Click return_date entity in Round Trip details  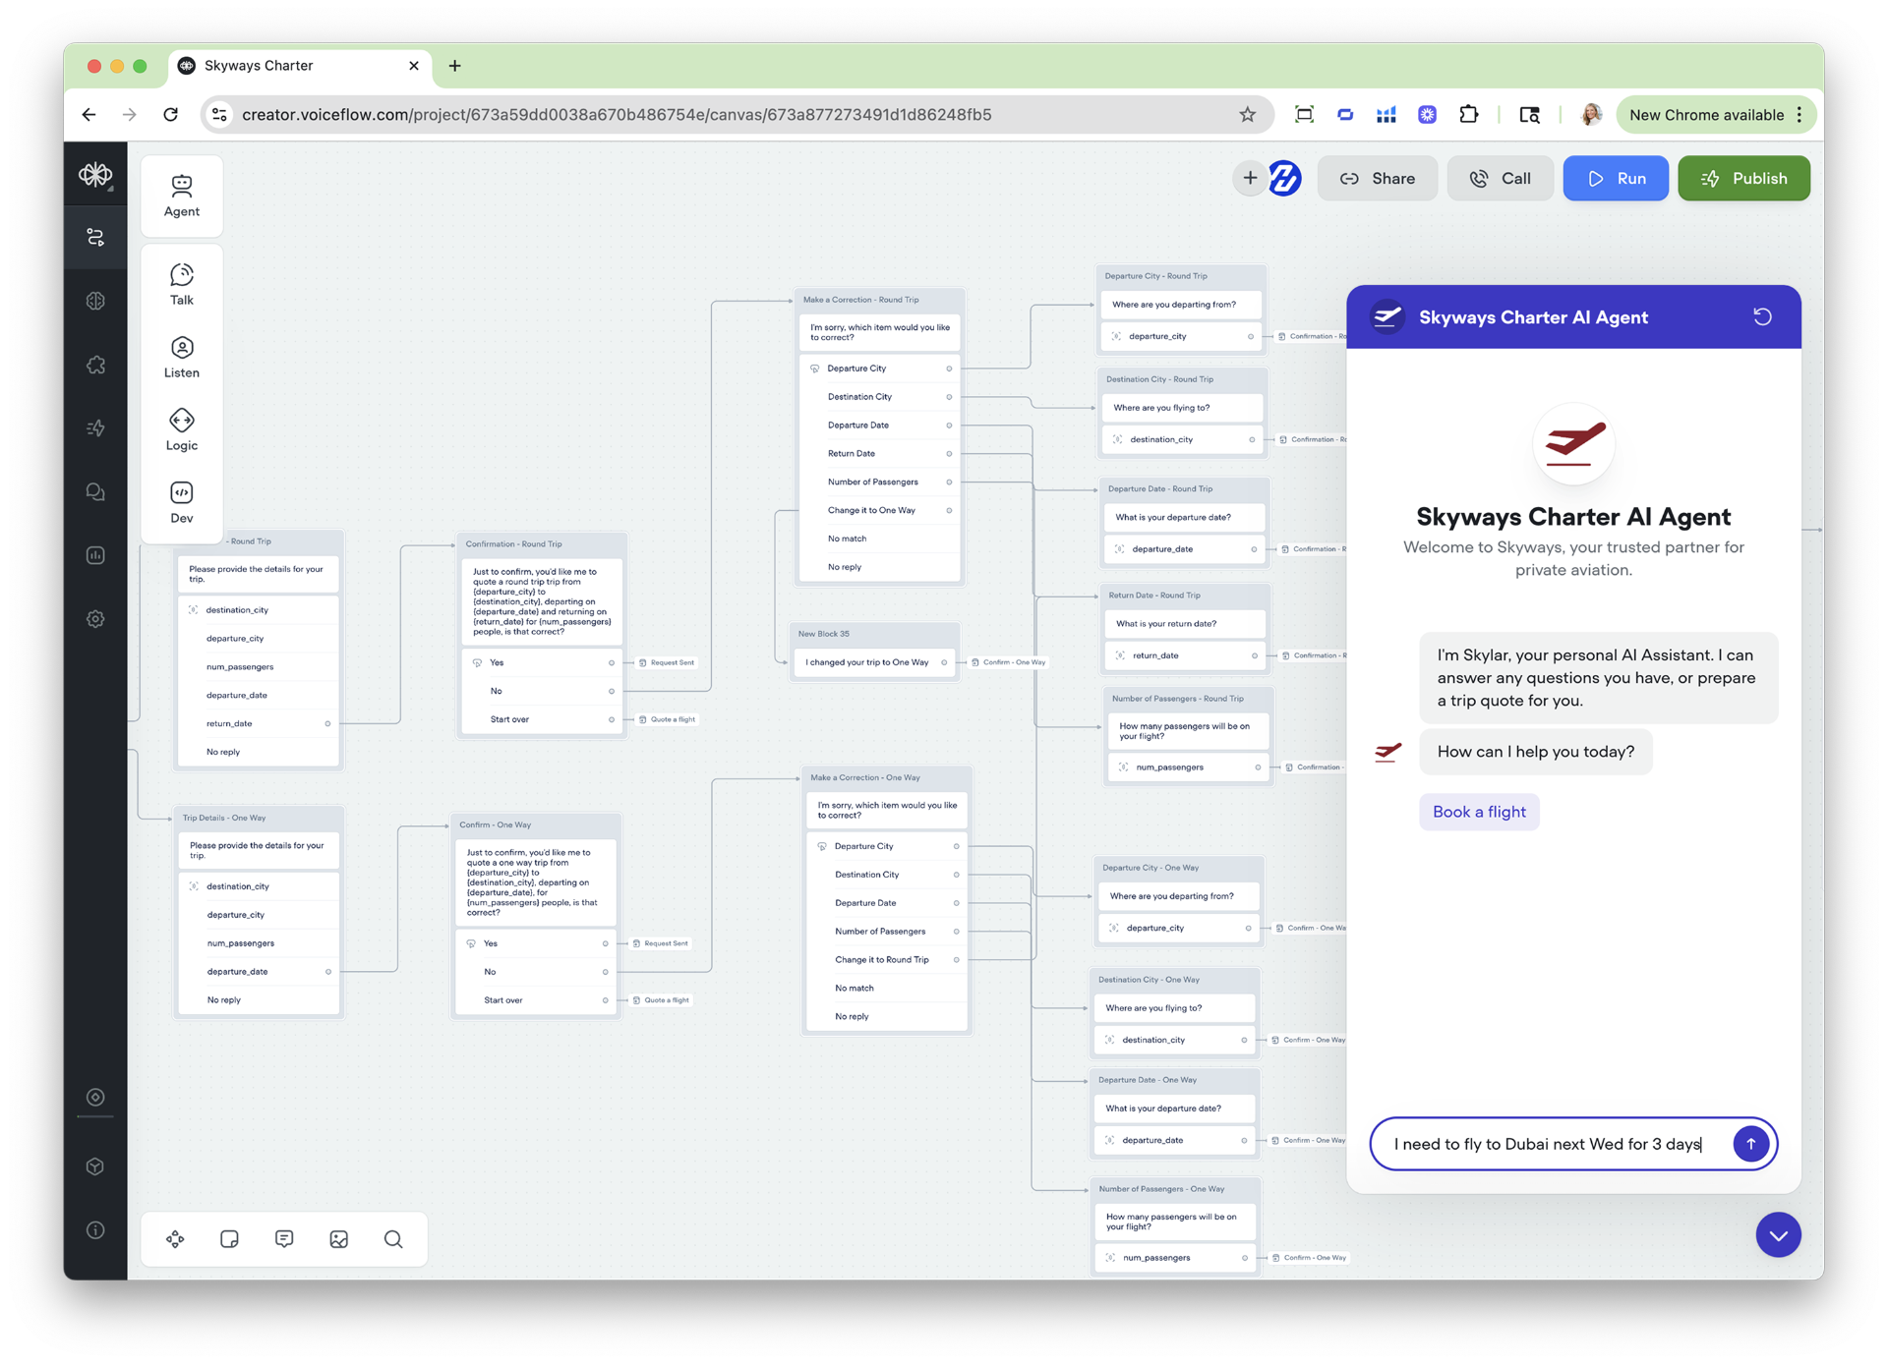click(259, 723)
